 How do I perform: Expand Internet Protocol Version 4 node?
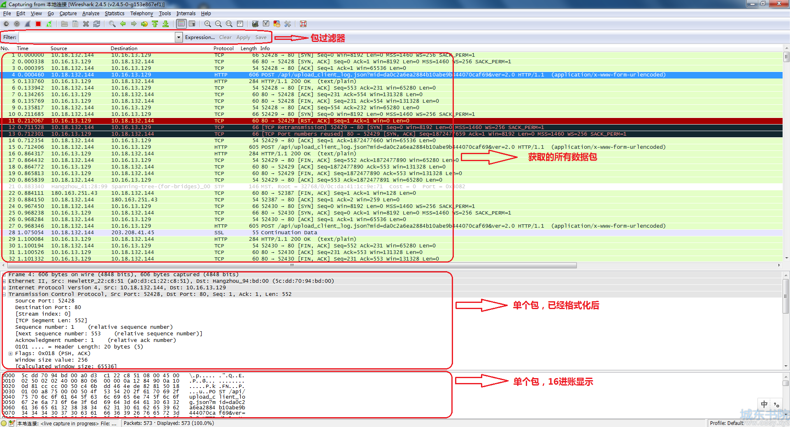(x=4, y=288)
